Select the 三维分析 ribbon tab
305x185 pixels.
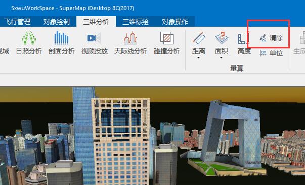coord(96,22)
